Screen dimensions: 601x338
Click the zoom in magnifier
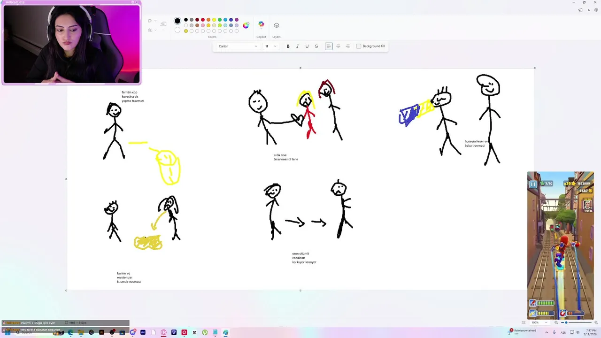coord(596,323)
